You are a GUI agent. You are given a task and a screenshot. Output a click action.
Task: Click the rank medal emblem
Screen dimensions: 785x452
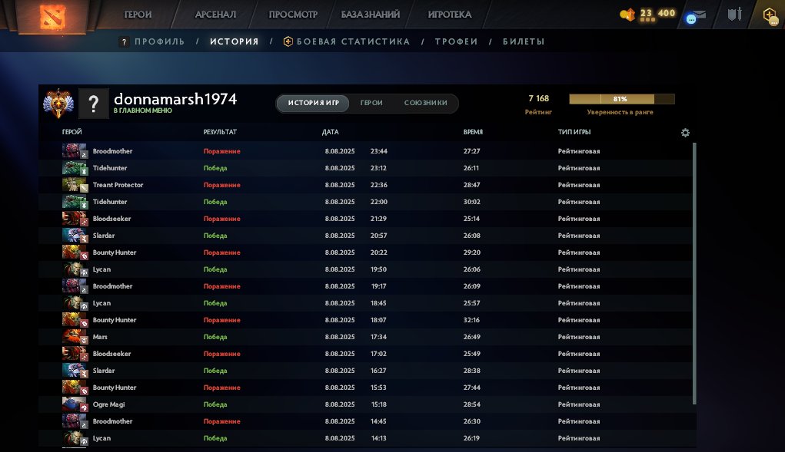pos(58,104)
